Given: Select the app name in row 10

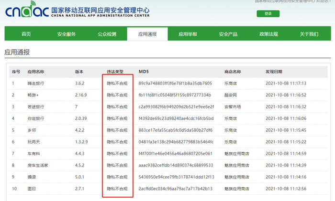Looking at the screenshot, I should coord(32,189).
